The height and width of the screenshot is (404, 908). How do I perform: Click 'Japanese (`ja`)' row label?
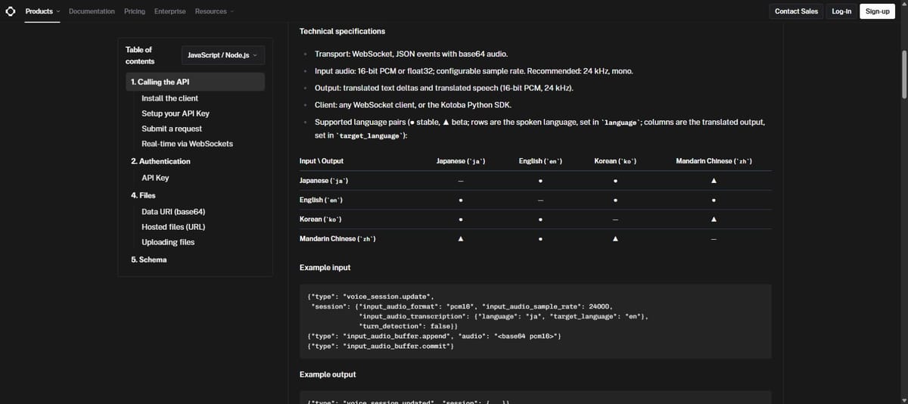coord(324,181)
